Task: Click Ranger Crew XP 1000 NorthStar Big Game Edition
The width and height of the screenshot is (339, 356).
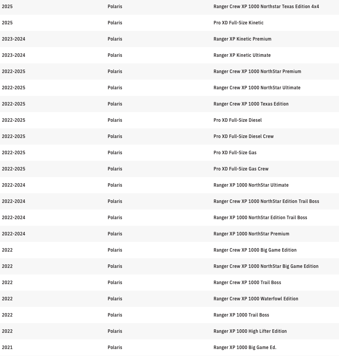Action: 266,266
